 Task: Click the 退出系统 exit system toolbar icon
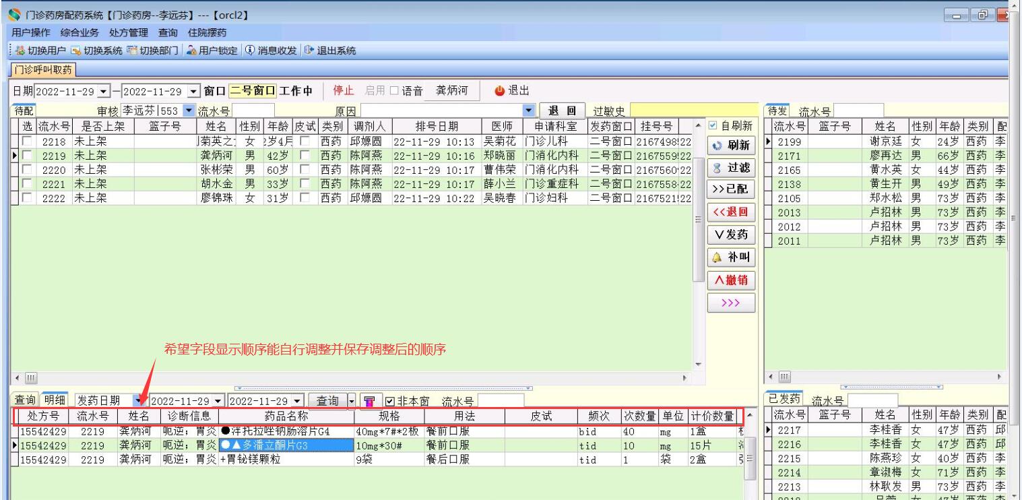point(310,51)
